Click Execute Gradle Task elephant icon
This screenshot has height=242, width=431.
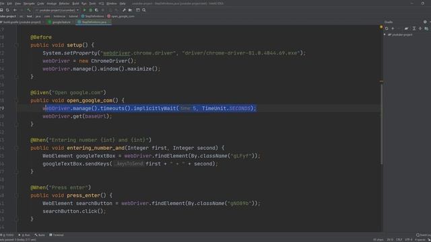[x=406, y=28]
